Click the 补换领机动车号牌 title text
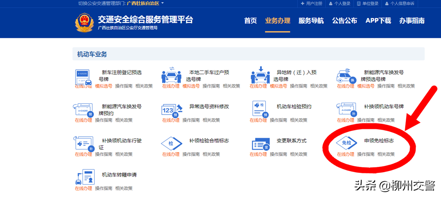The image size is (441, 197). (384, 107)
